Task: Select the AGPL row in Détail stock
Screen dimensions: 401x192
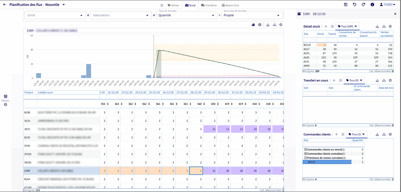Action: pyautogui.click(x=348, y=53)
